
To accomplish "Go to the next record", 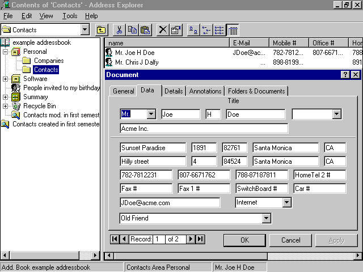I will point(191,239).
